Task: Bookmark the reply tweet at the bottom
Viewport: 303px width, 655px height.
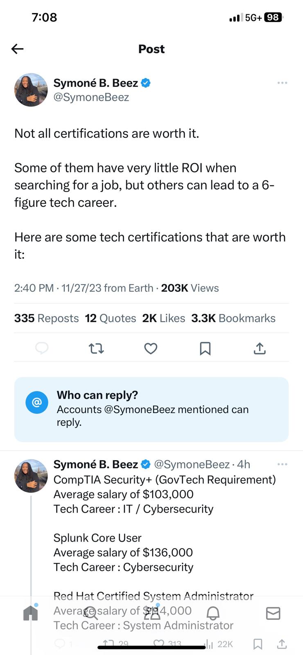Action: click(258, 644)
